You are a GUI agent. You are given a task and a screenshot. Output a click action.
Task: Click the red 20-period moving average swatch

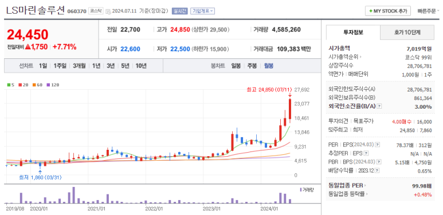pos(20,85)
